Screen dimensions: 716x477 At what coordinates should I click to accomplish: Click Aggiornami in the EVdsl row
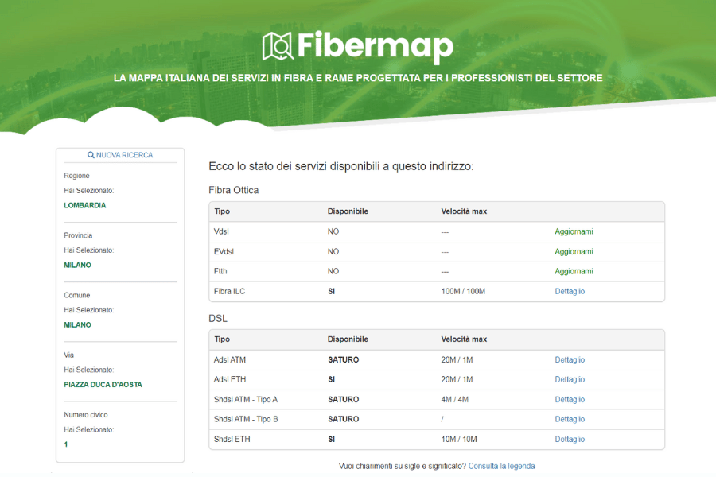(x=574, y=251)
